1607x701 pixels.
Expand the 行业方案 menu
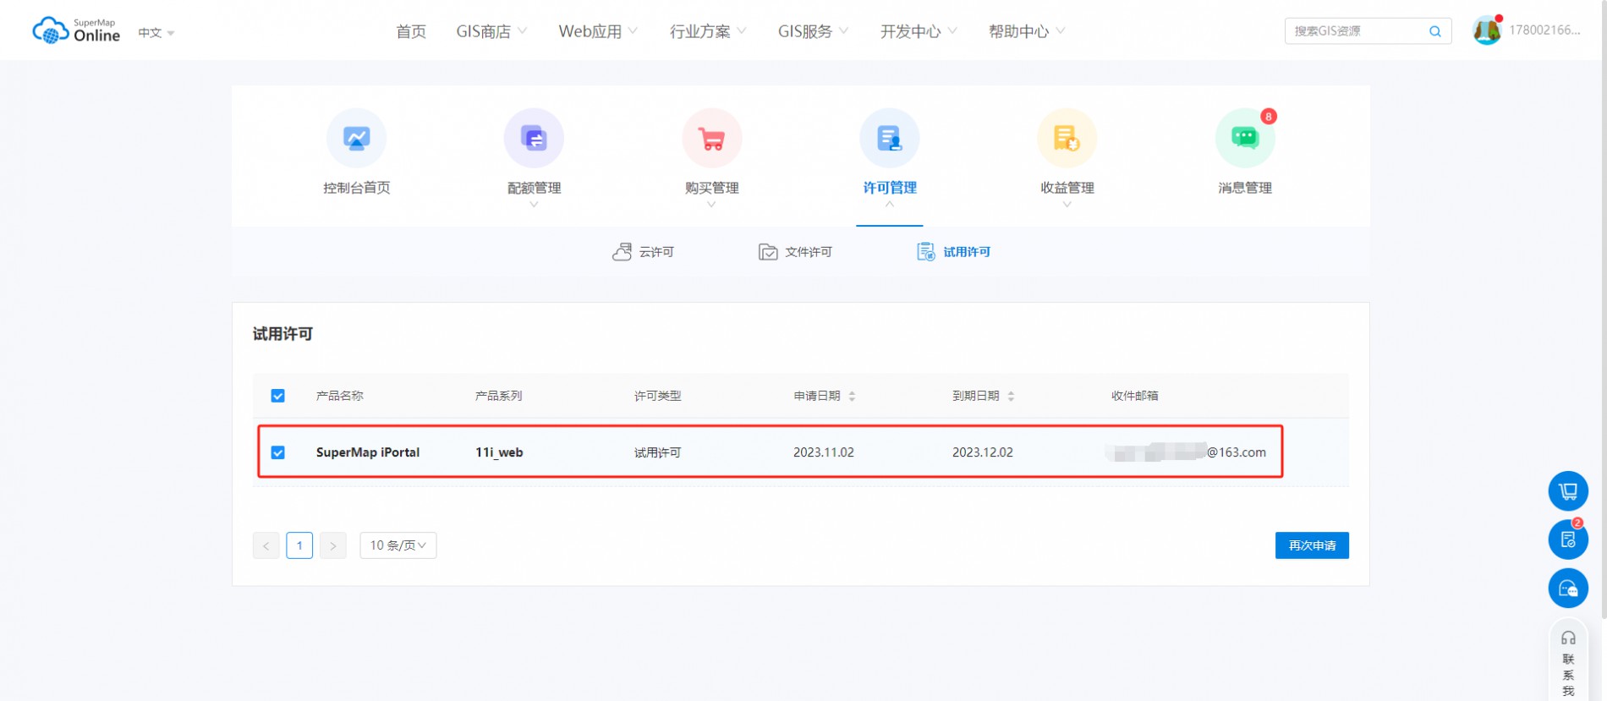708,31
